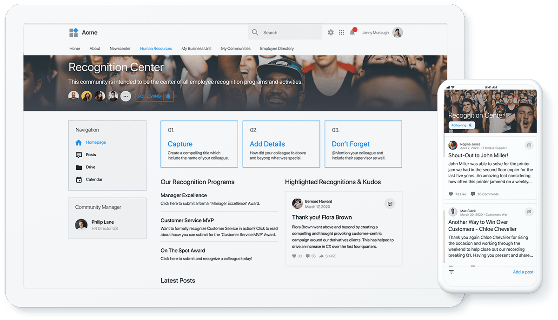Click second member avatar in banner
Screen dimensions: 558x320
coord(86,96)
